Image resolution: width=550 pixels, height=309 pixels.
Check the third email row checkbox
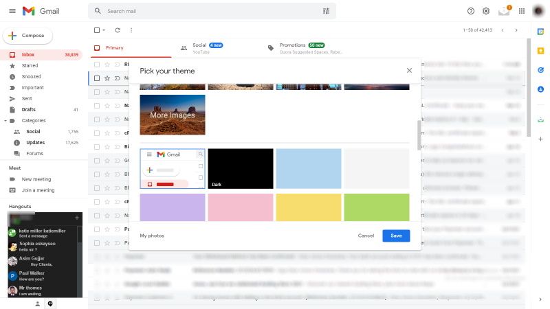coord(97,92)
